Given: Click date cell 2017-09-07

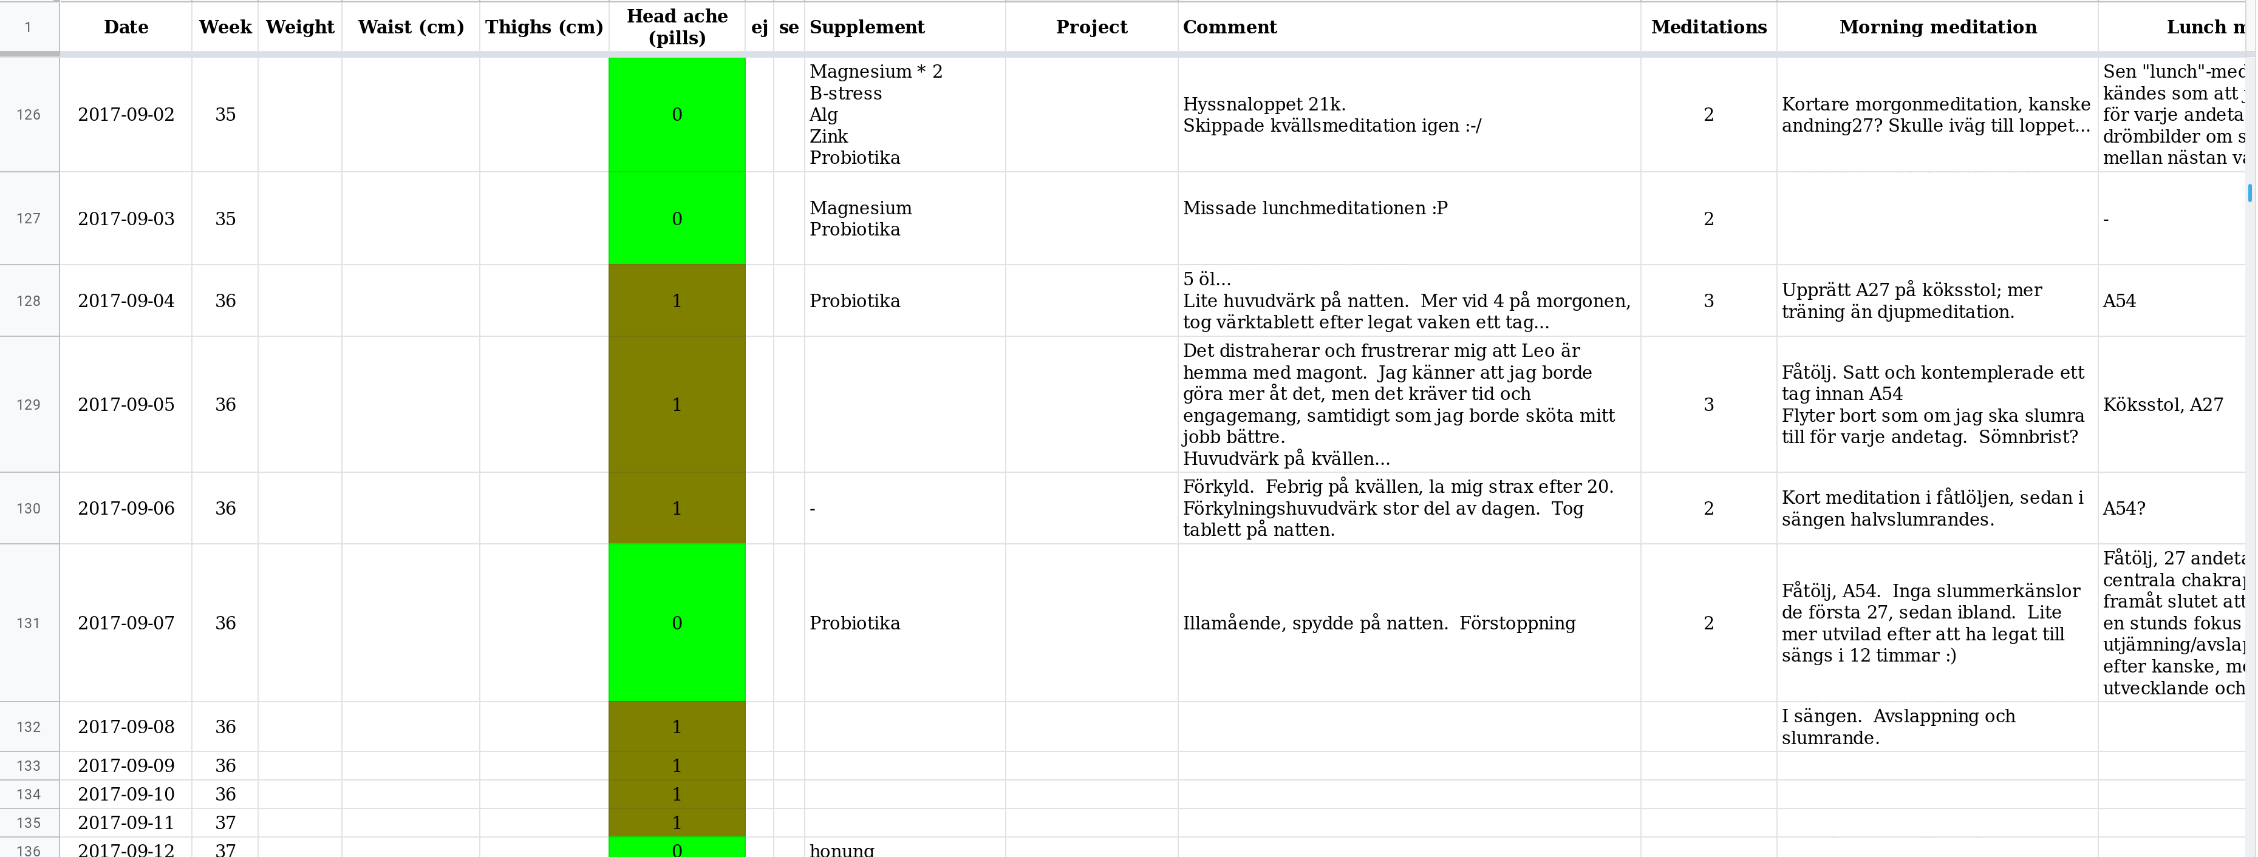Looking at the screenshot, I should pyautogui.click(x=126, y=623).
